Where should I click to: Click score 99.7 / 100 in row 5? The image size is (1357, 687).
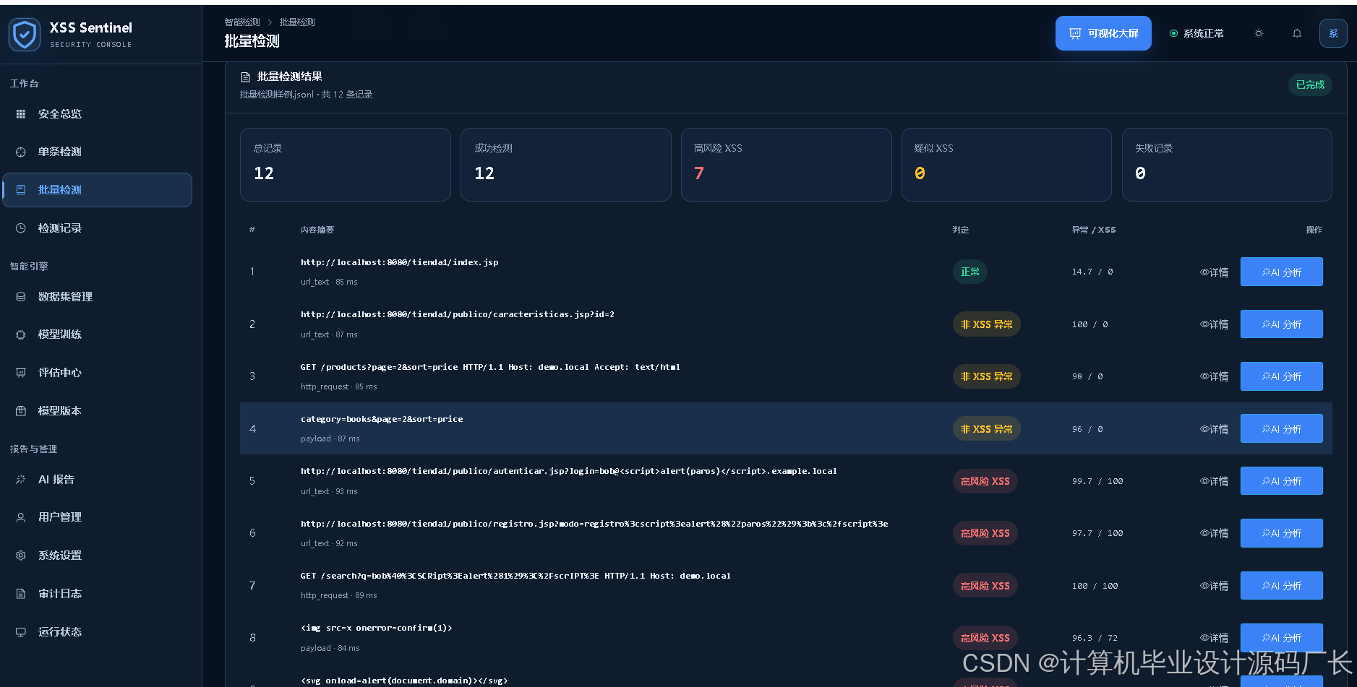pos(1097,481)
